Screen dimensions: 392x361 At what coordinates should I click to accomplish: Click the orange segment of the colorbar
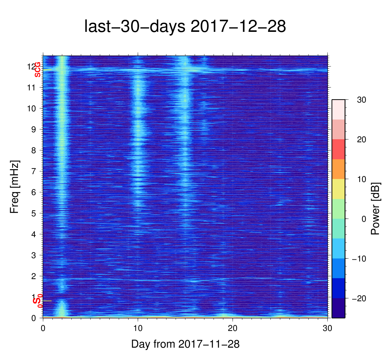pyautogui.click(x=338, y=169)
